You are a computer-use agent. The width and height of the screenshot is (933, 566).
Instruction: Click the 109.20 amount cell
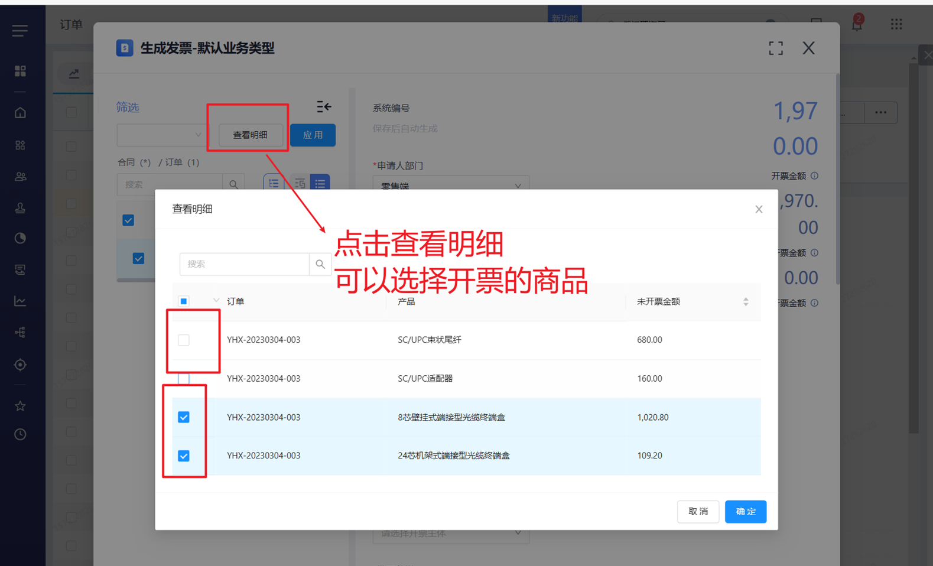click(649, 456)
